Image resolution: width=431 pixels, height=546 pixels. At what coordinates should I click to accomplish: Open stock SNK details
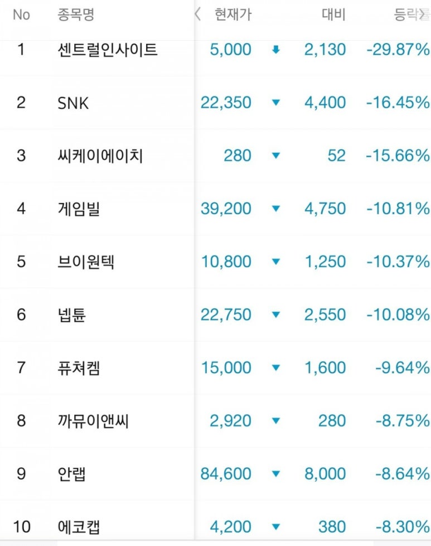tap(73, 103)
